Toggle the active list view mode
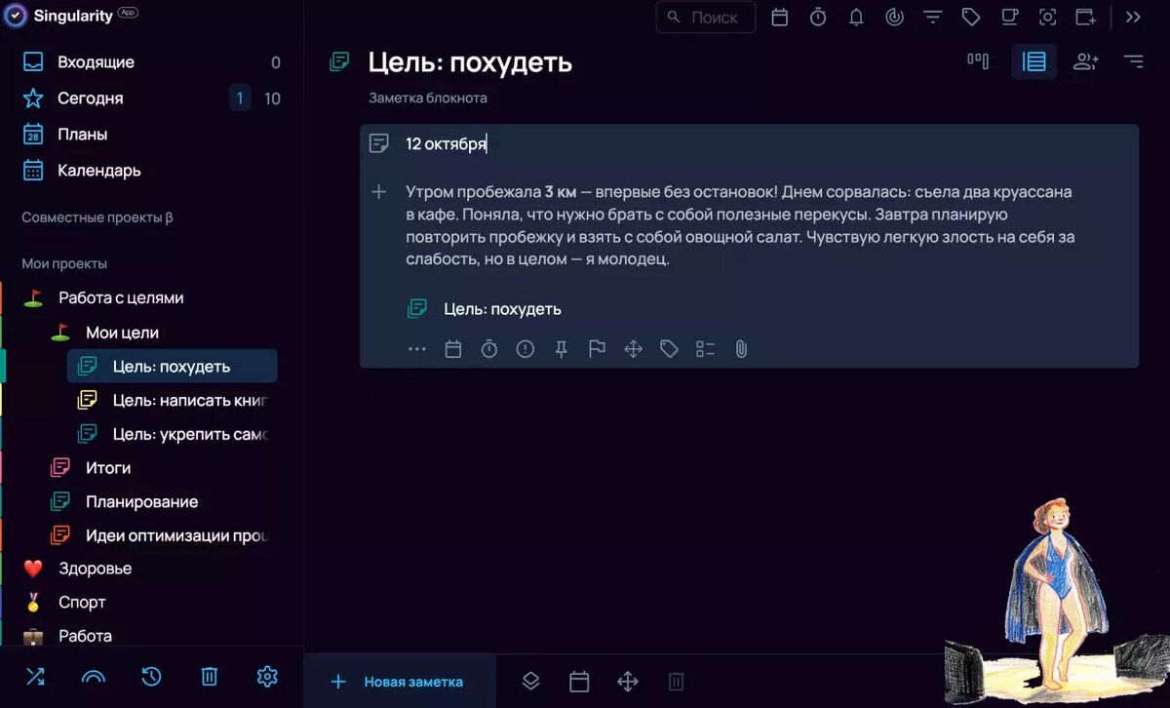The width and height of the screenshot is (1170, 708). coord(1033,61)
